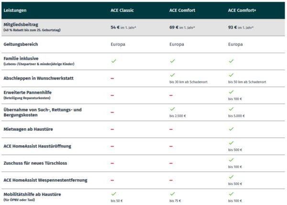The image size is (287, 205).
Task: Click the 'bis 75 €' Mobilitätshilfe value
Action: (x=175, y=201)
